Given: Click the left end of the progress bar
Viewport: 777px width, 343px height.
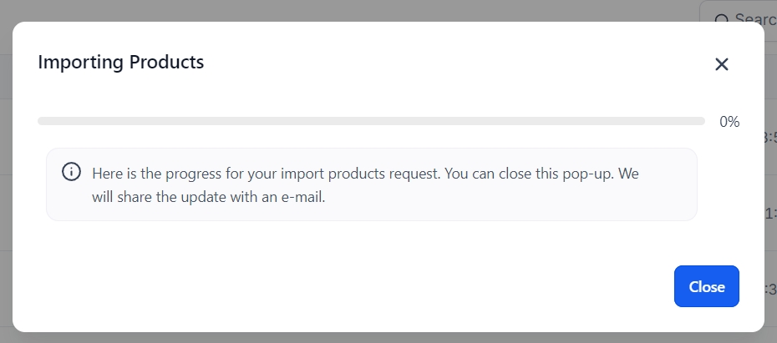Looking at the screenshot, I should (42, 121).
